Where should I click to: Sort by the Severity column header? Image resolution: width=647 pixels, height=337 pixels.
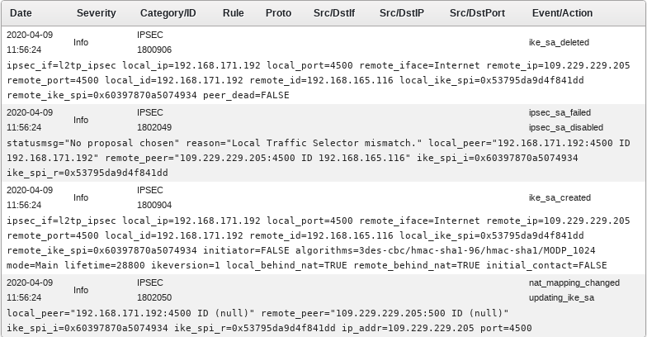97,13
